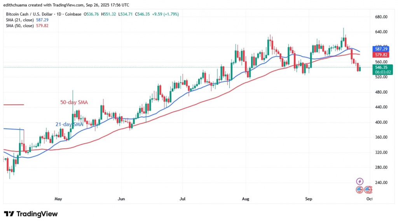Select the 21-day SMA text annotation
This screenshot has width=398, height=224.
(x=69, y=124)
